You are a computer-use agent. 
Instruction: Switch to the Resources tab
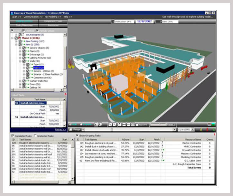click(x=53, y=25)
